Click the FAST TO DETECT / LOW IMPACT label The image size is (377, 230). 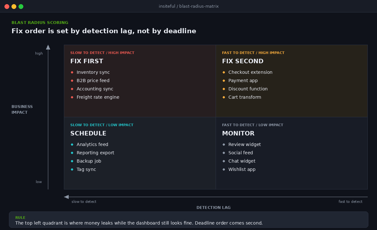click(x=252, y=125)
